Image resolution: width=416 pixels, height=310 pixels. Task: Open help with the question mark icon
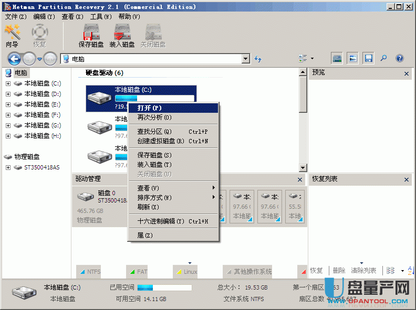400,58
